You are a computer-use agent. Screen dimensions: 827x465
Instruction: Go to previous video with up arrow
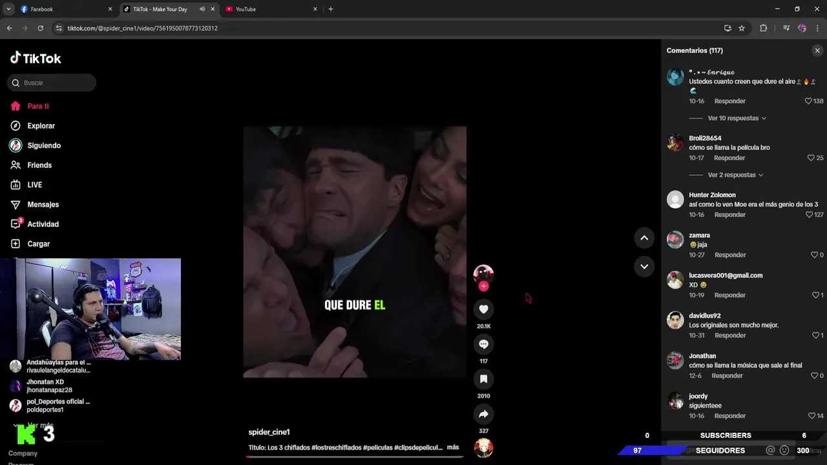[x=644, y=238]
